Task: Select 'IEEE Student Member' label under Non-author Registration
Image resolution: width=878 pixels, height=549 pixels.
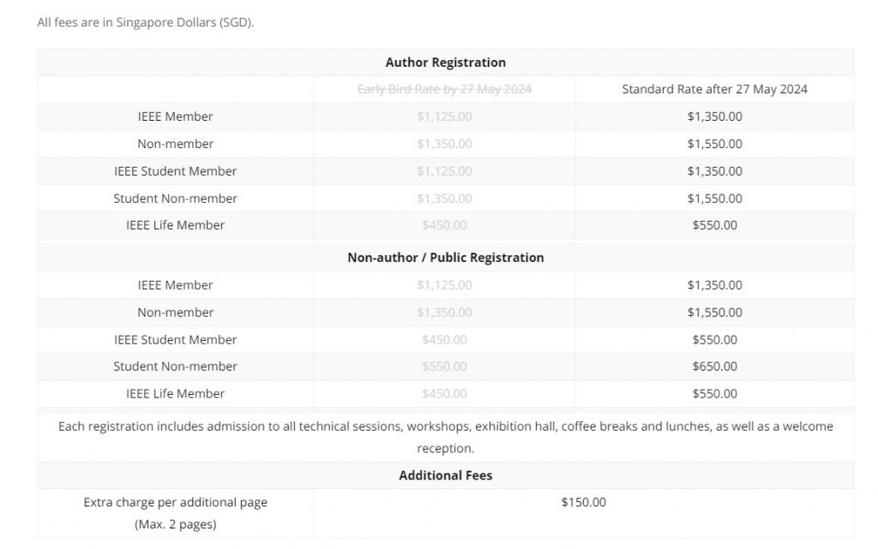Action: click(175, 340)
